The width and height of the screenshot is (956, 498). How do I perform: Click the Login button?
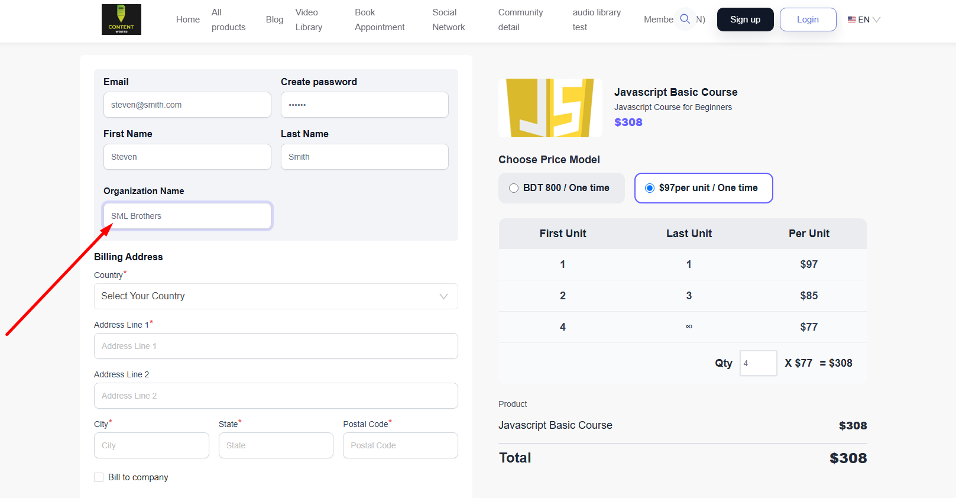808,20
